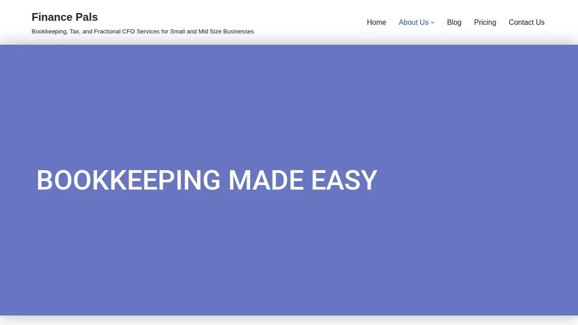The width and height of the screenshot is (578, 325).
Task: Click the word Us in Contact Us
Action: (x=540, y=22)
